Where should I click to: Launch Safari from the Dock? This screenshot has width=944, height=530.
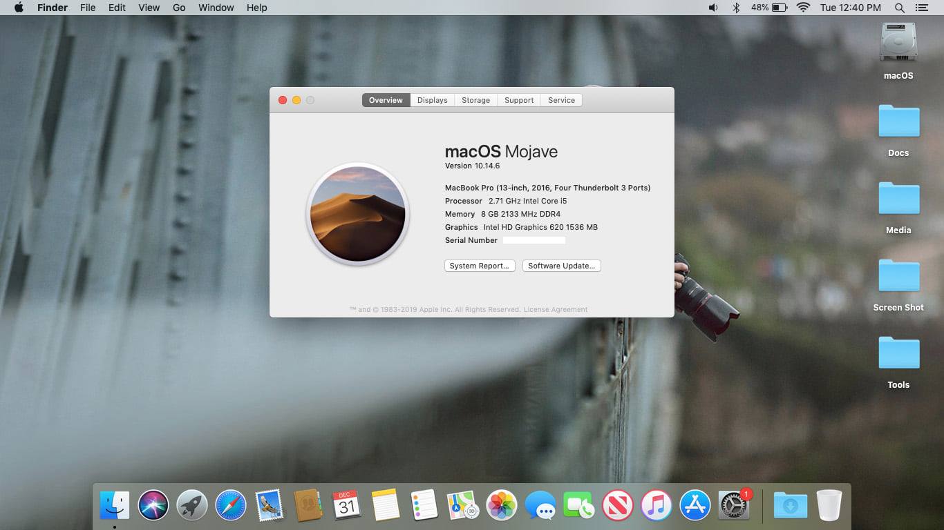coord(231,505)
